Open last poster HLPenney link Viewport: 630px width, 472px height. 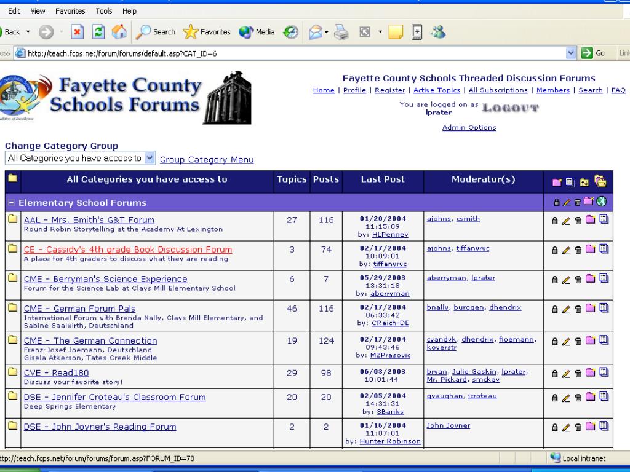click(390, 234)
